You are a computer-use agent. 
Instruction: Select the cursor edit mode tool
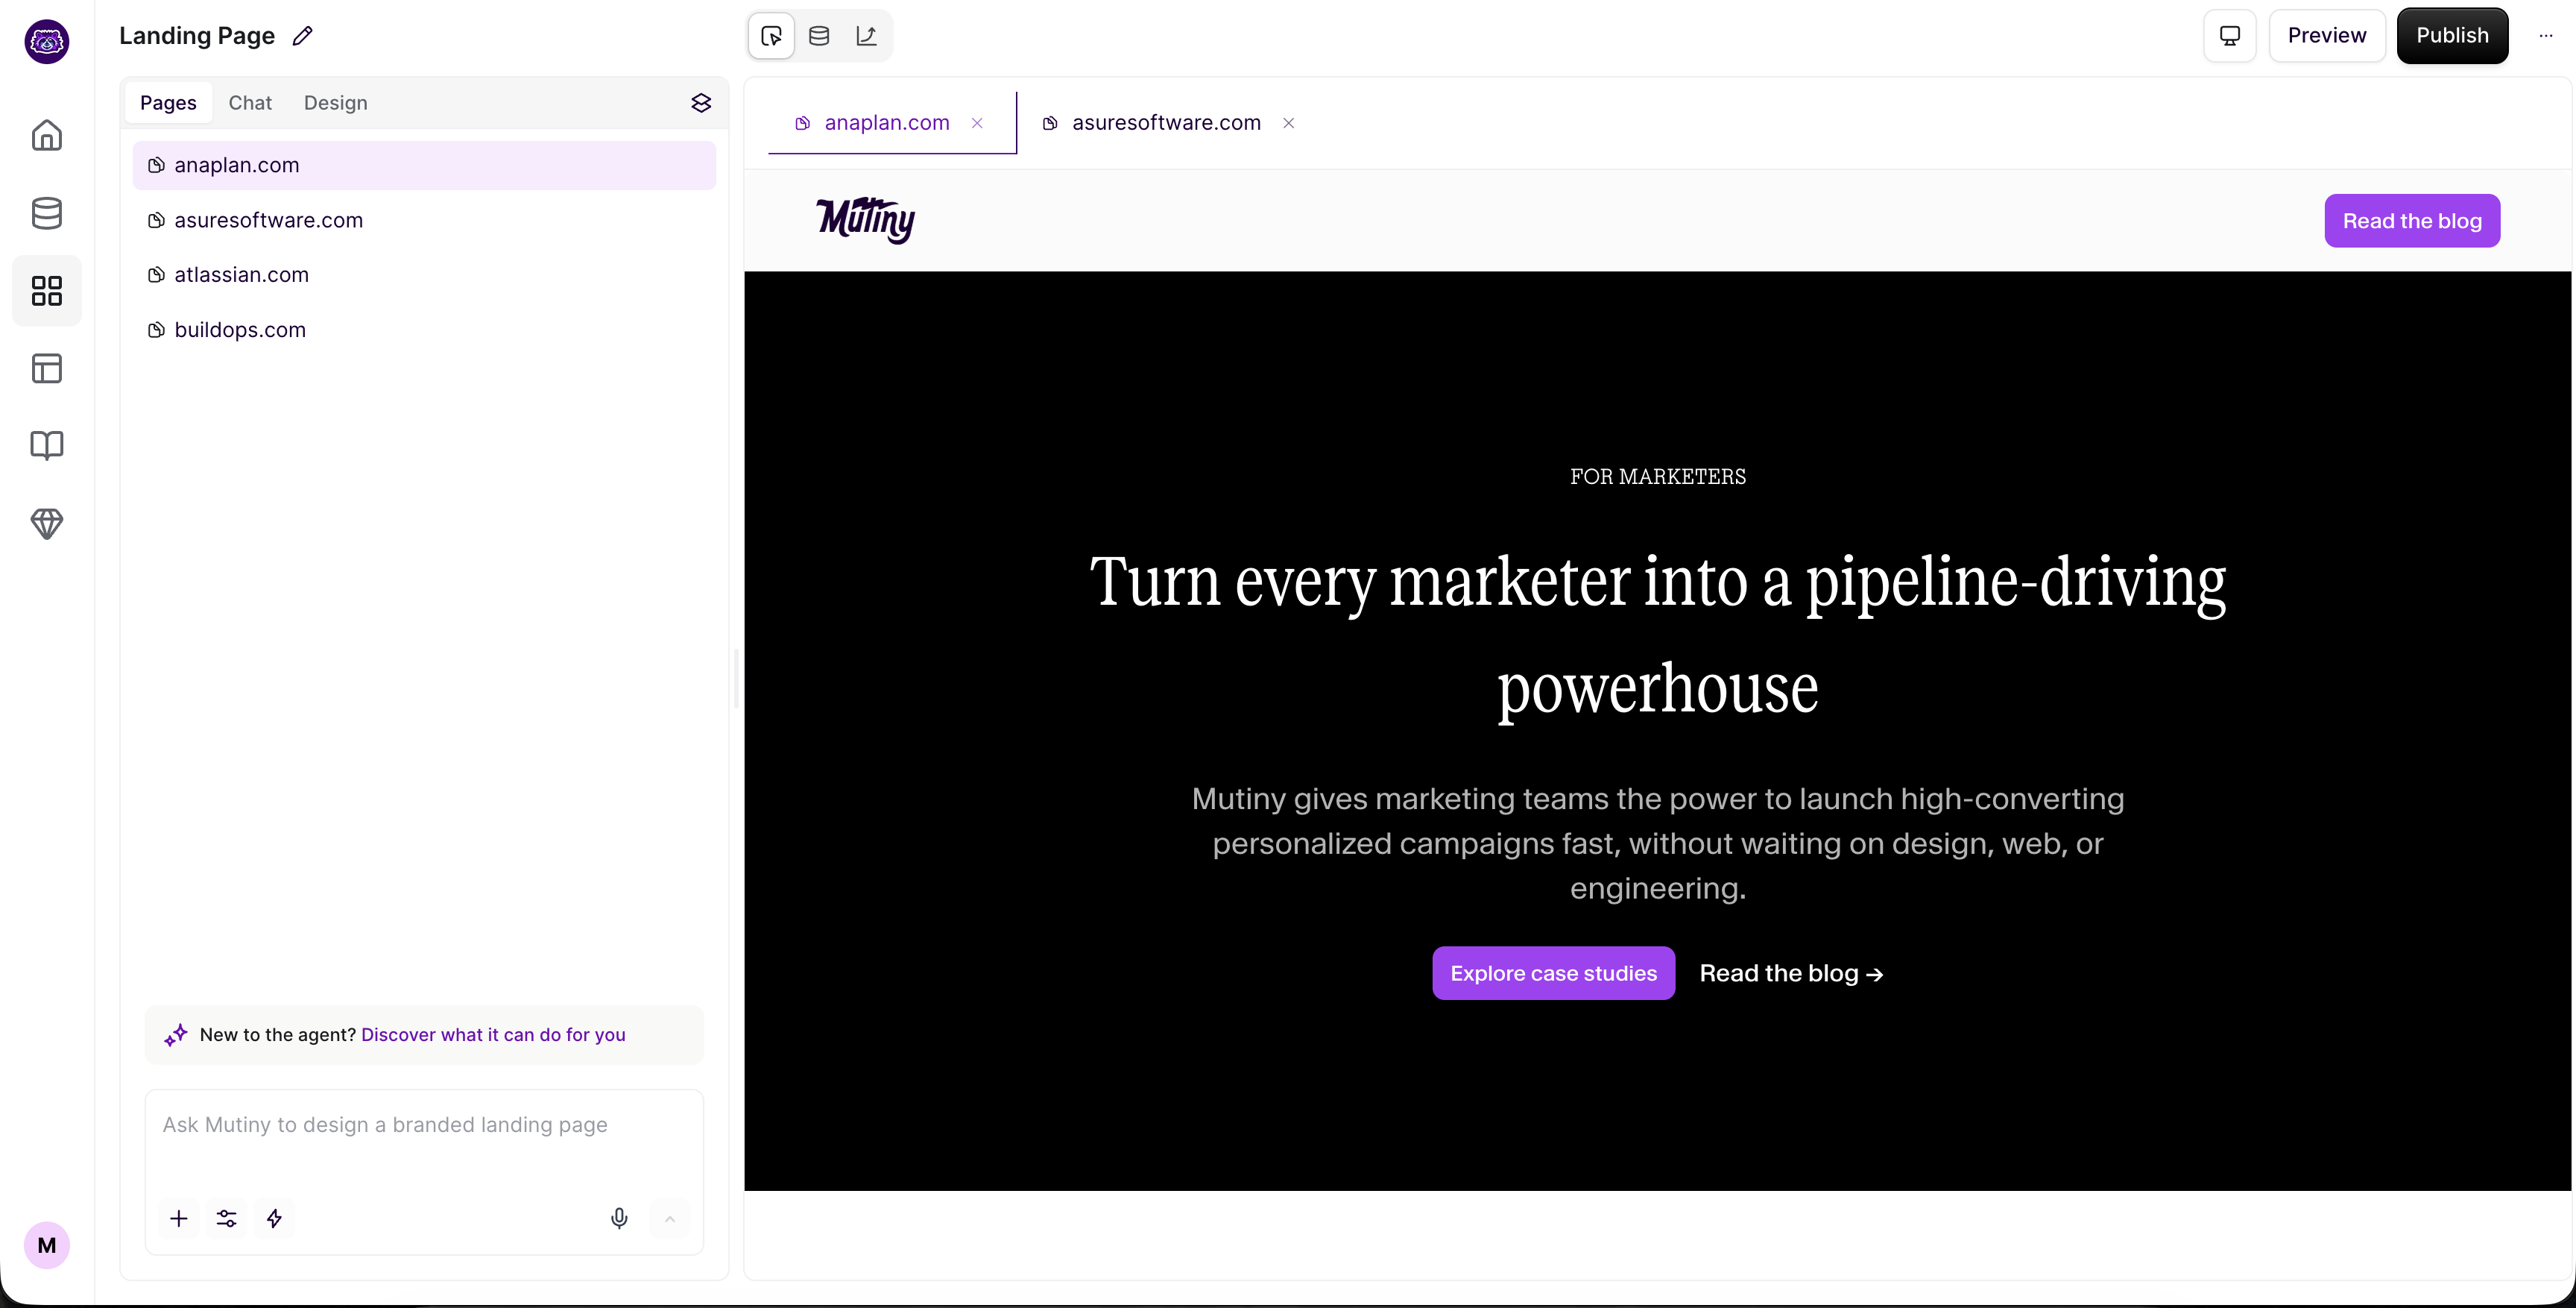point(771,36)
